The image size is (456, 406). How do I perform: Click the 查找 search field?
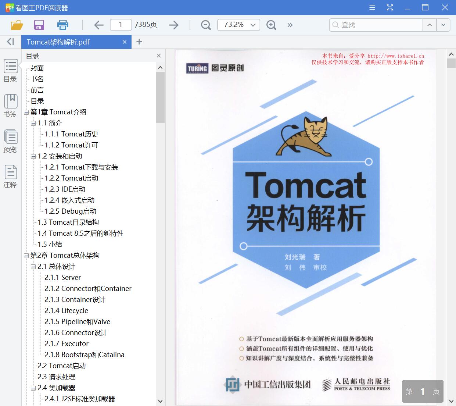click(376, 25)
